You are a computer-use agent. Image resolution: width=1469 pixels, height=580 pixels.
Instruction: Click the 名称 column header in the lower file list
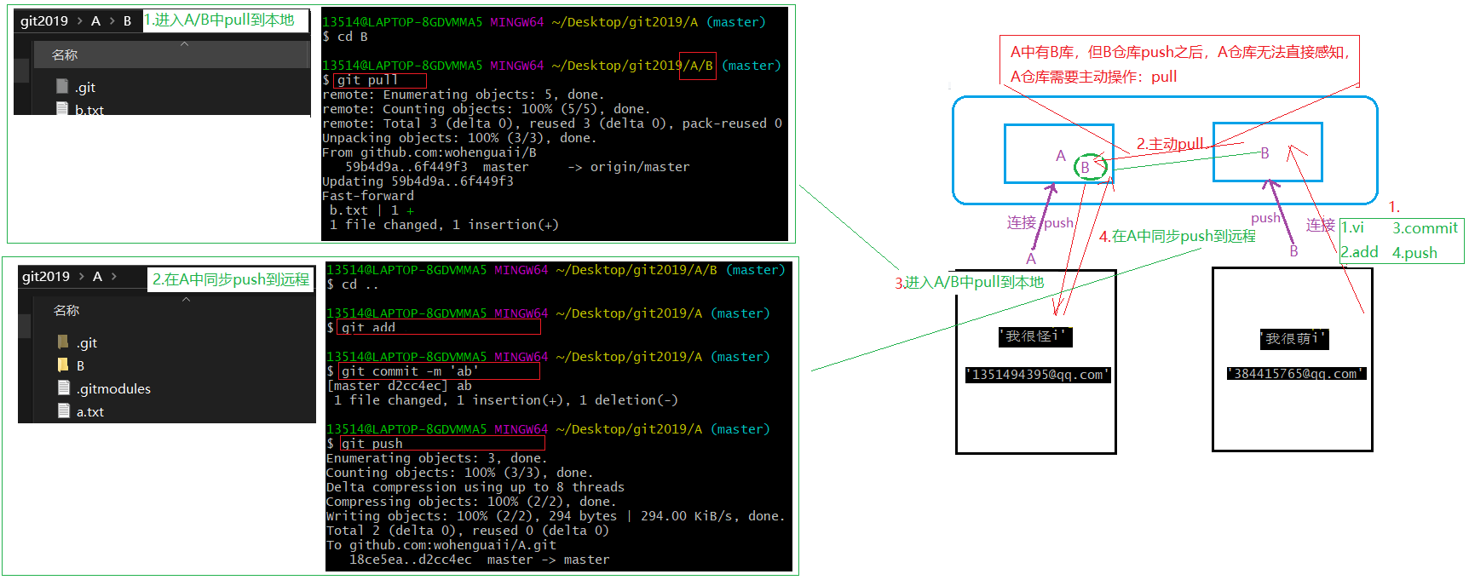(66, 311)
